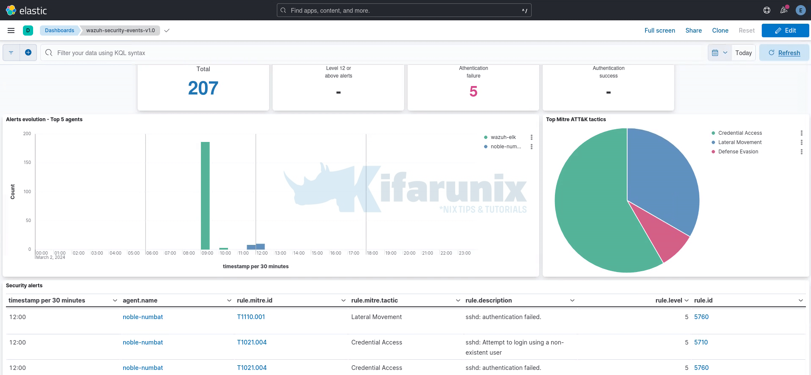811x375 pixels.
Task: Toggle wazuh-elk series in chart legend
Action: pyautogui.click(x=503, y=137)
